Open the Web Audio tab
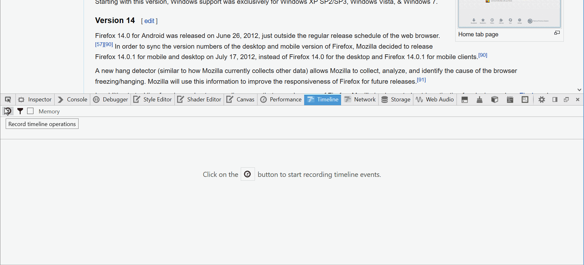Image resolution: width=584 pixels, height=265 pixels. click(x=435, y=99)
